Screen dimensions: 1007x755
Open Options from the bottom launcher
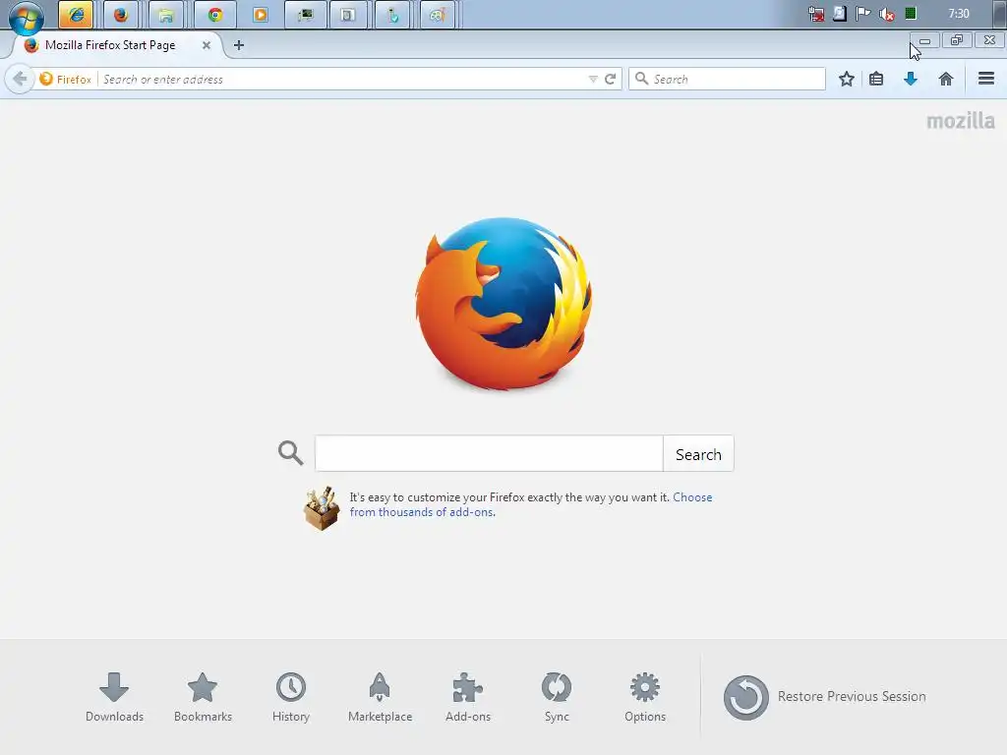[x=645, y=697]
